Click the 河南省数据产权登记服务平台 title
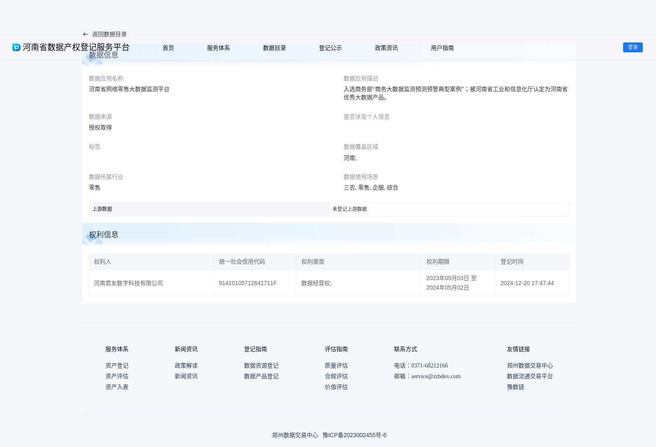This screenshot has width=656, height=447. [76, 47]
